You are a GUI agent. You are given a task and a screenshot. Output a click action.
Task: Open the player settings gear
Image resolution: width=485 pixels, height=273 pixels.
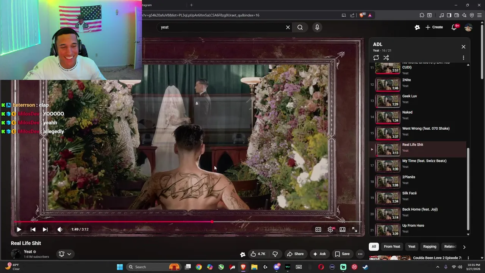click(x=330, y=229)
